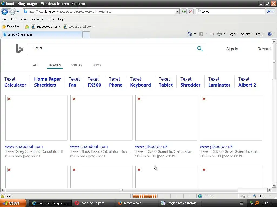Click the RSS Feeds icon
This screenshot has height=207, width=277.
pos(201,34)
